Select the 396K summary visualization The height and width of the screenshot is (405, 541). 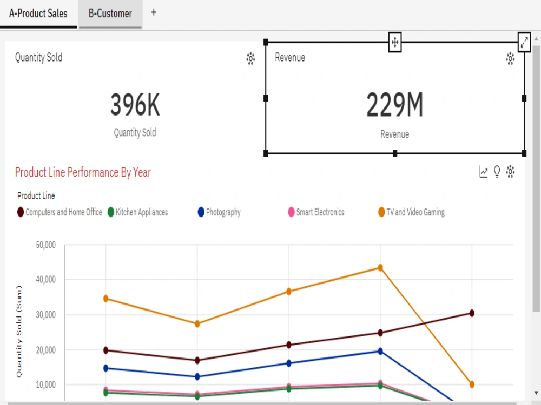(135, 105)
